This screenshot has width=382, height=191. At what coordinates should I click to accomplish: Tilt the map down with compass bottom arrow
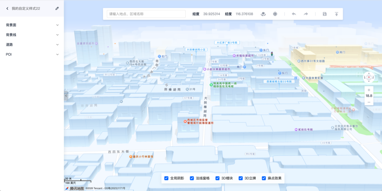point(369,82)
